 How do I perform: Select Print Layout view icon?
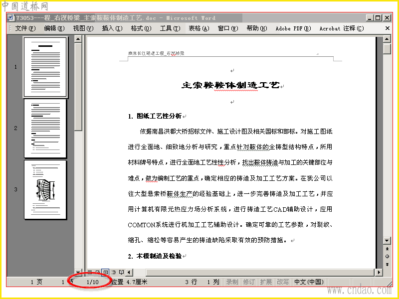click(105, 272)
